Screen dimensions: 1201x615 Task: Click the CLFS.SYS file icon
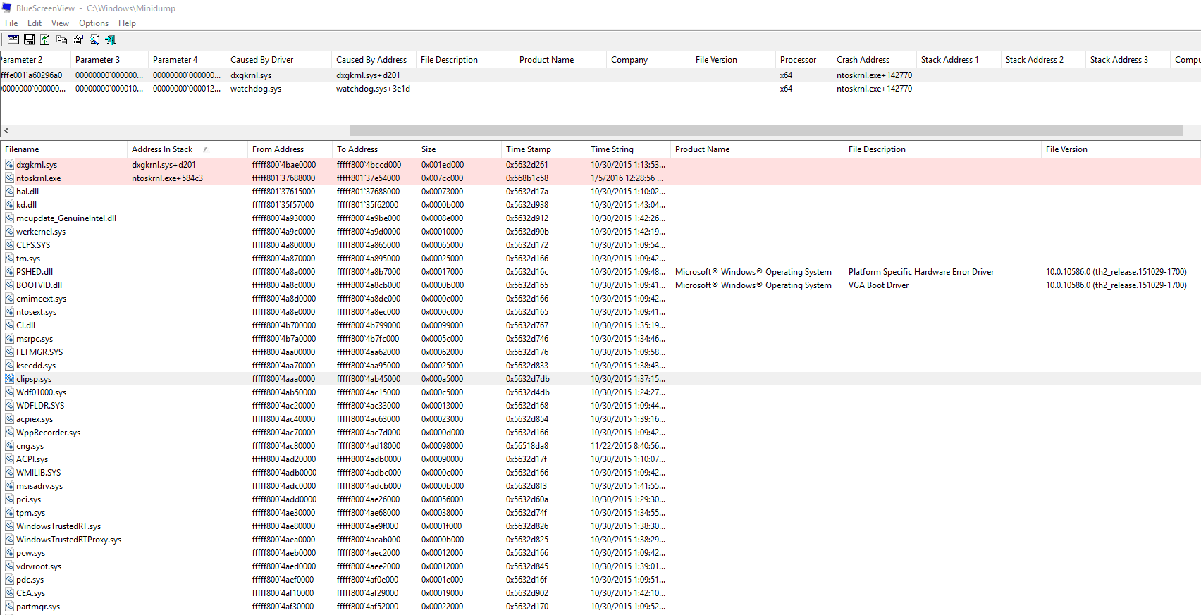tap(10, 245)
